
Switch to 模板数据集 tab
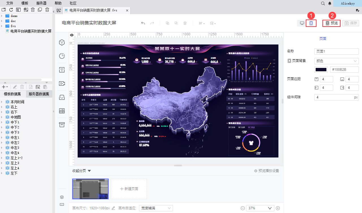12,94
